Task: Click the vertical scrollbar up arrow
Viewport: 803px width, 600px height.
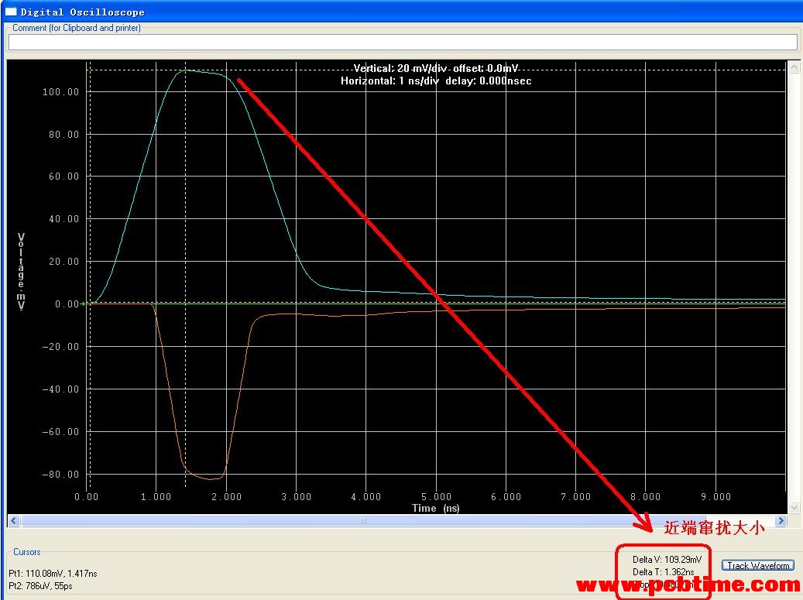Action: pos(794,67)
